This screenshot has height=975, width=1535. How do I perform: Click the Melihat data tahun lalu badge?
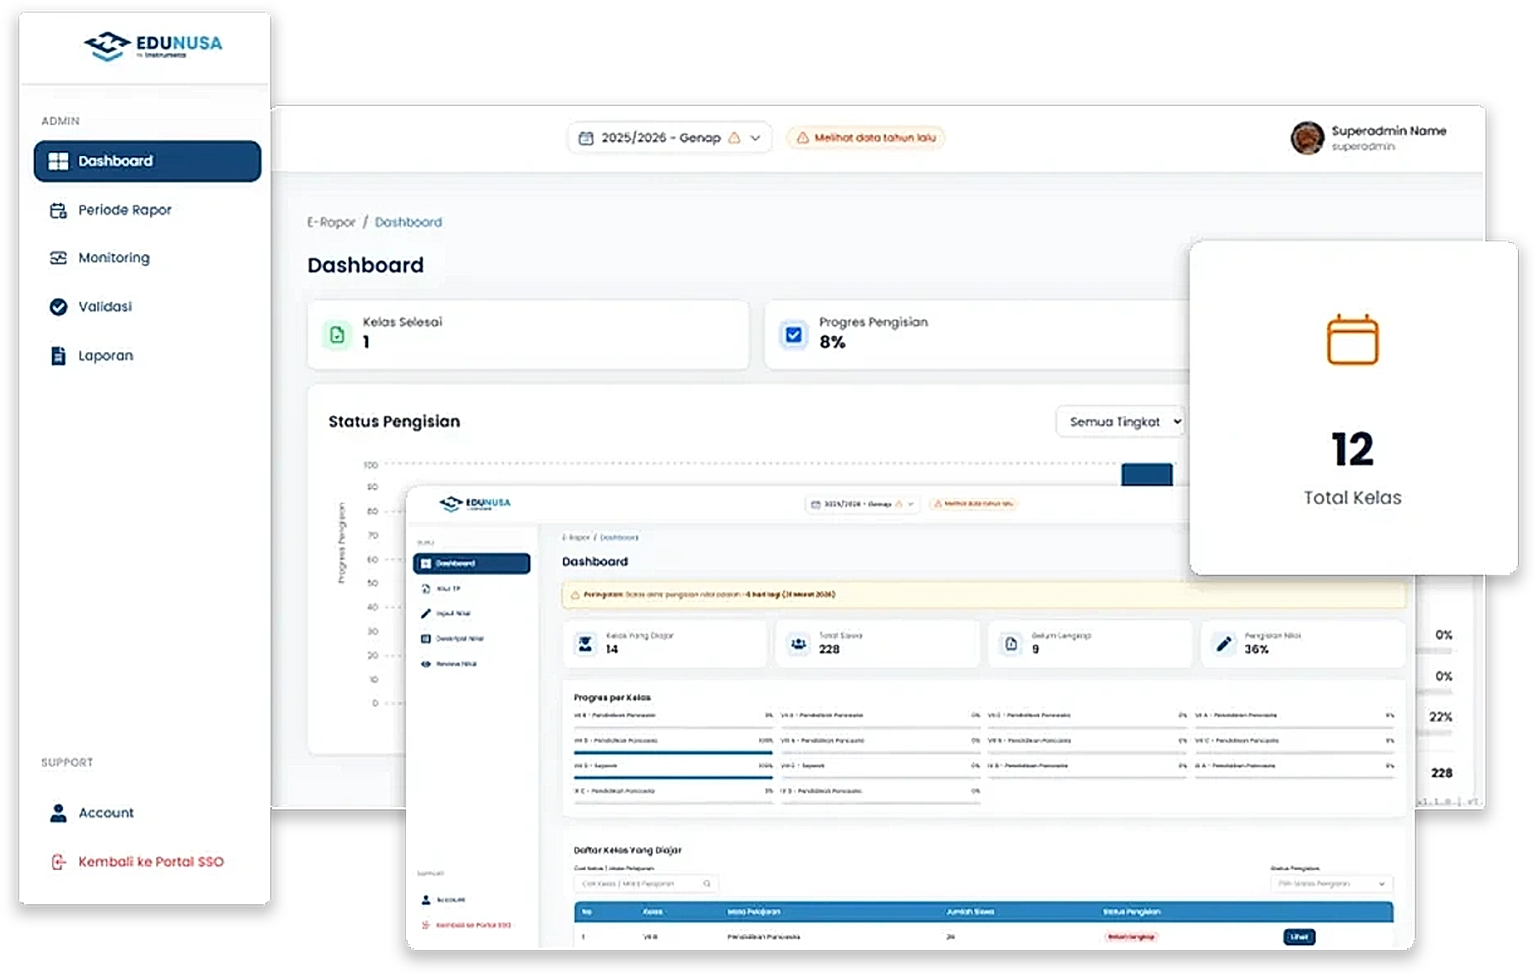[x=866, y=137]
